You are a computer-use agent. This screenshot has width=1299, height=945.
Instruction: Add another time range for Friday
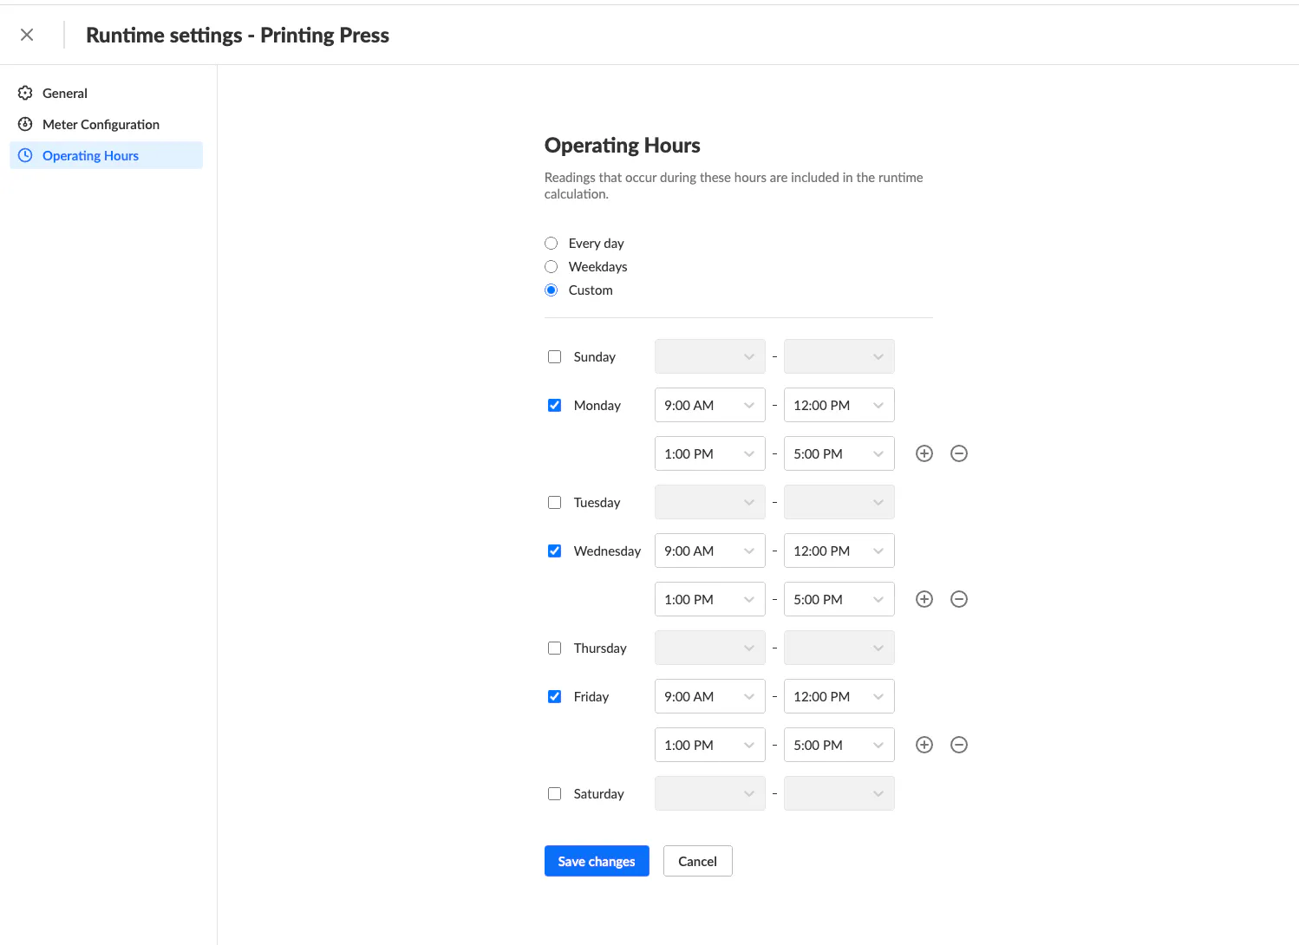pos(924,745)
